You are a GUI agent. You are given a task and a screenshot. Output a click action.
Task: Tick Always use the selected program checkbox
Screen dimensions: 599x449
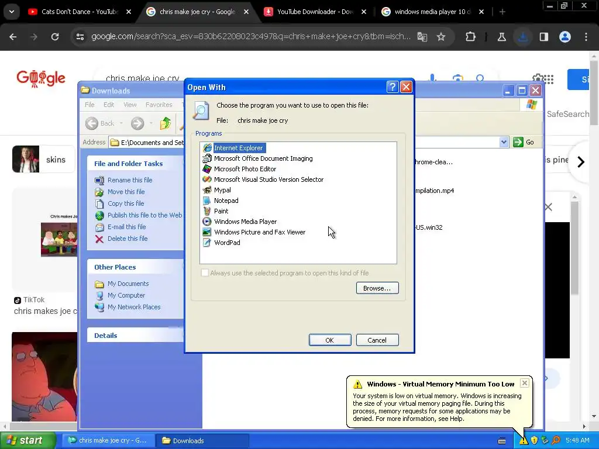click(x=205, y=272)
